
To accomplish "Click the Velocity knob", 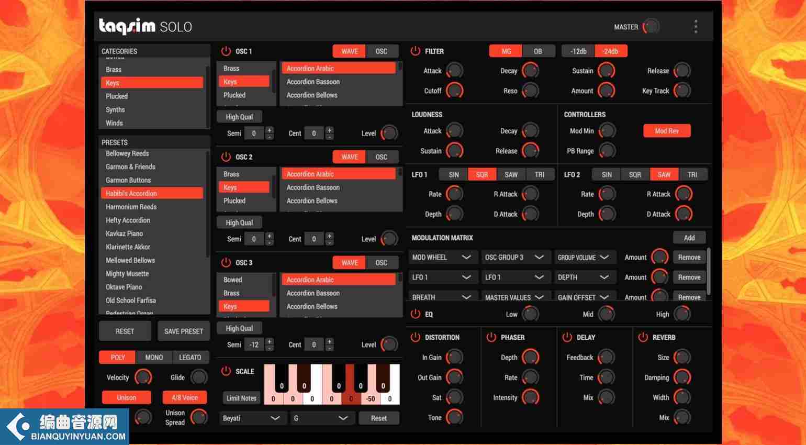I will (143, 377).
